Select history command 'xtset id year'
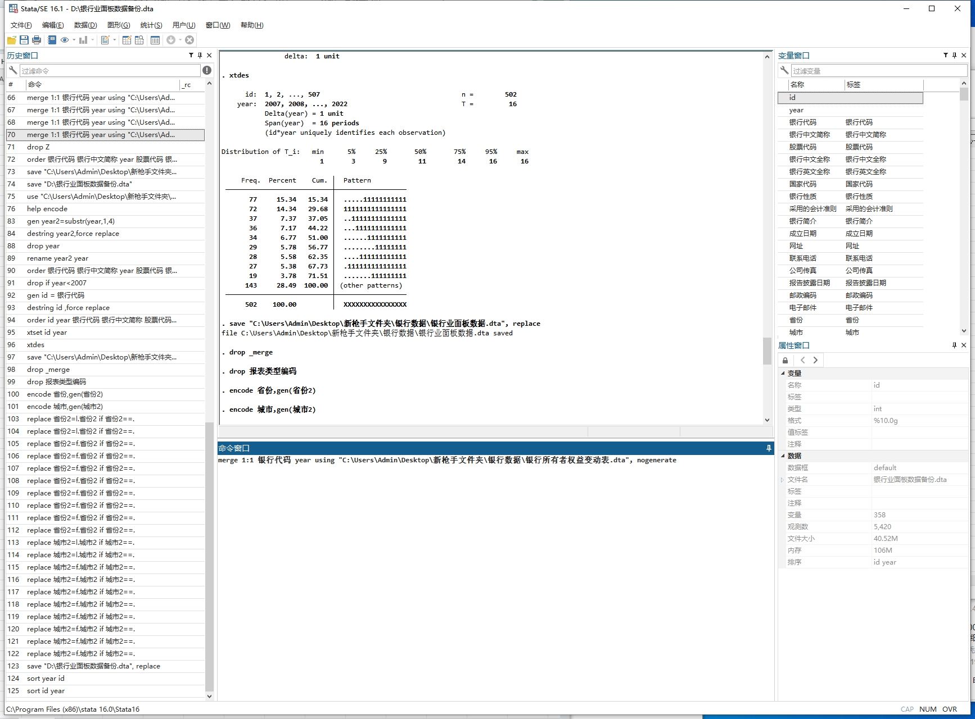This screenshot has width=975, height=719. (x=47, y=333)
